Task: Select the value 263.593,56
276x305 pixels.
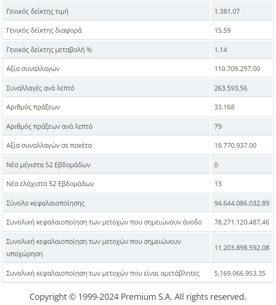Action: pyautogui.click(x=231, y=88)
